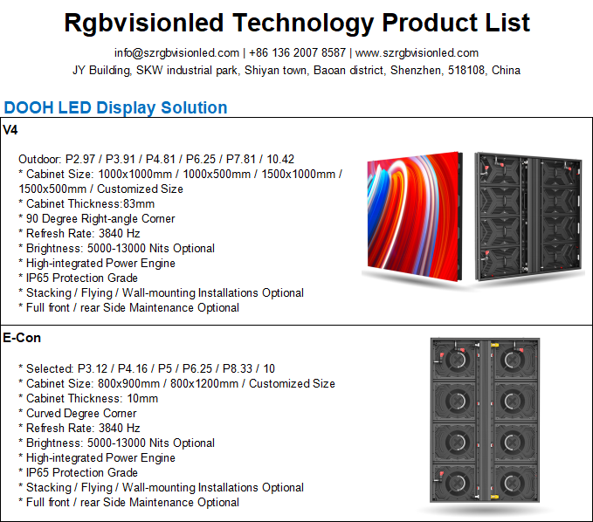This screenshot has width=593, height=522.
Task: Click V4 Cabinet Size 1000x1000mm line
Action: click(x=180, y=174)
